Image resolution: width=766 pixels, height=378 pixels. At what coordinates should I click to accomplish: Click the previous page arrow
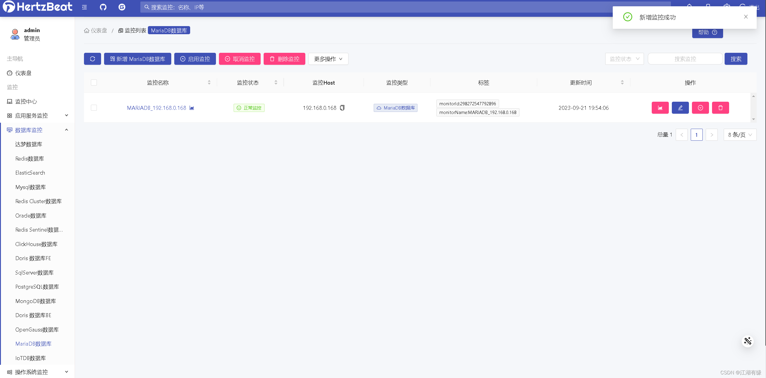681,135
